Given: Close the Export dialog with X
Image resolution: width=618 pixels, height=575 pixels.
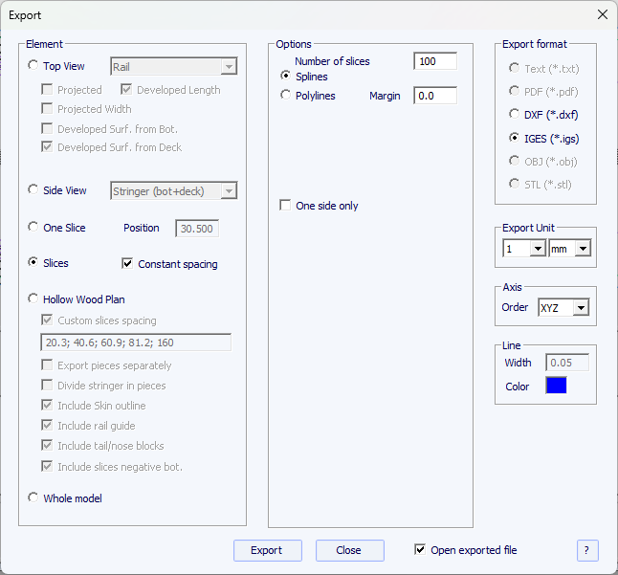Looking at the screenshot, I should (x=602, y=15).
